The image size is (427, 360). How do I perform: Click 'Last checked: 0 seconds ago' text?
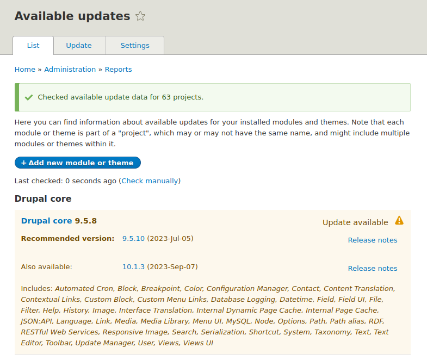point(65,181)
